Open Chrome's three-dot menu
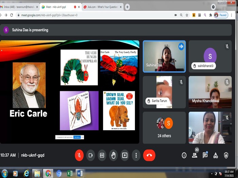 [232, 15]
